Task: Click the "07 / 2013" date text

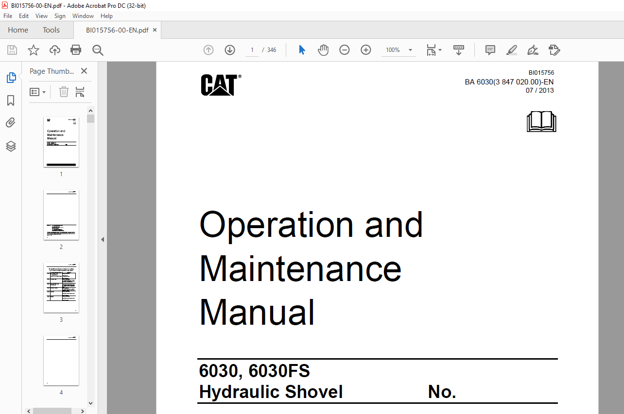Action: 540,90
